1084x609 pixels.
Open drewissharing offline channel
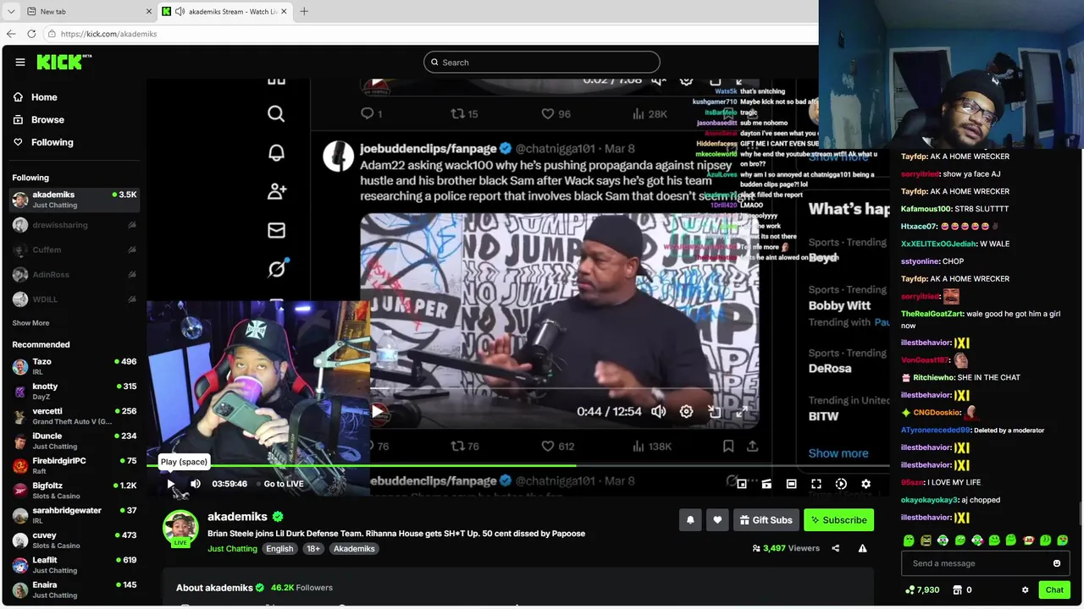point(75,225)
